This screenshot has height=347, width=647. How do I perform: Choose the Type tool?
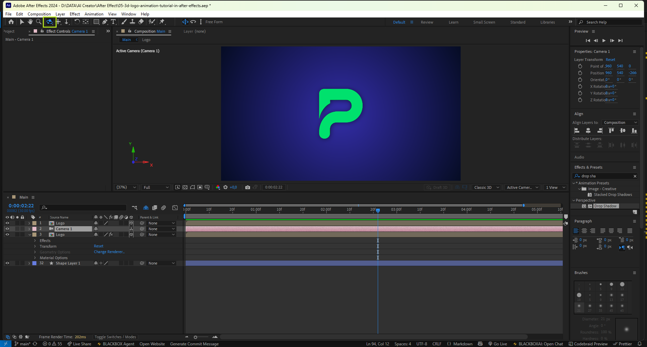113,22
